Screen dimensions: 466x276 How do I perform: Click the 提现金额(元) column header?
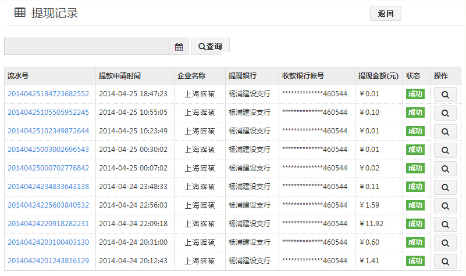point(378,76)
